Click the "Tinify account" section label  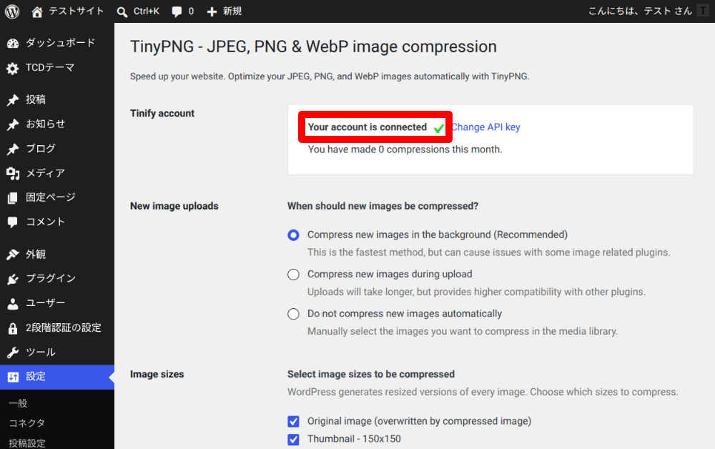click(162, 114)
